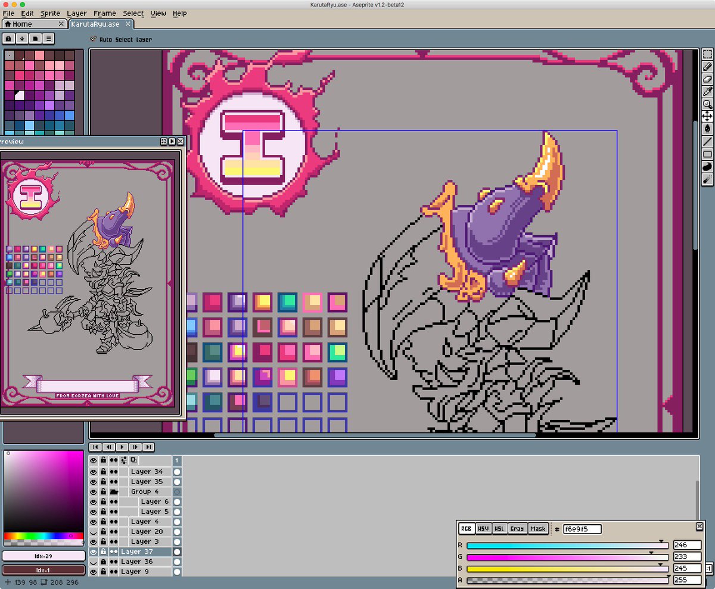Select the Pencil tool
Screen dimensions: 715x589
[x=707, y=67]
